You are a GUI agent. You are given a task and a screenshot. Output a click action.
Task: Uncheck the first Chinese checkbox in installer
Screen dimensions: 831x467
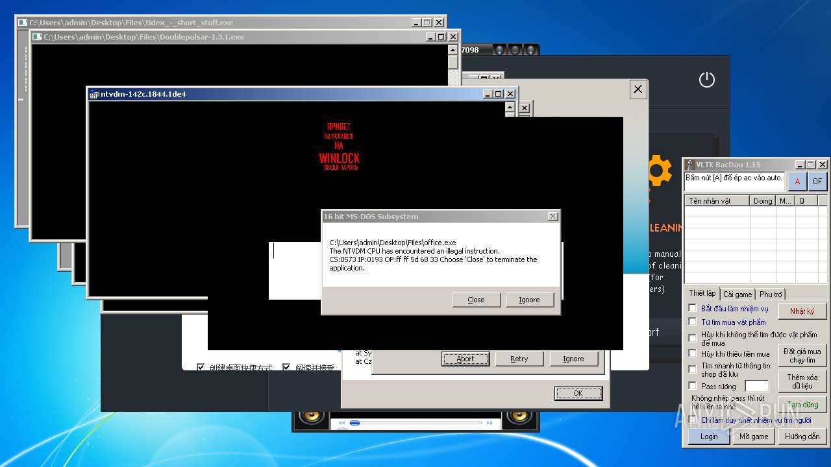(201, 367)
